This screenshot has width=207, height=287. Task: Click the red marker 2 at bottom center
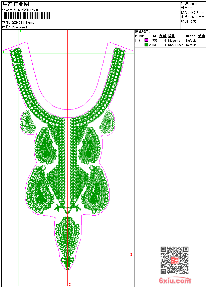pos(69,284)
